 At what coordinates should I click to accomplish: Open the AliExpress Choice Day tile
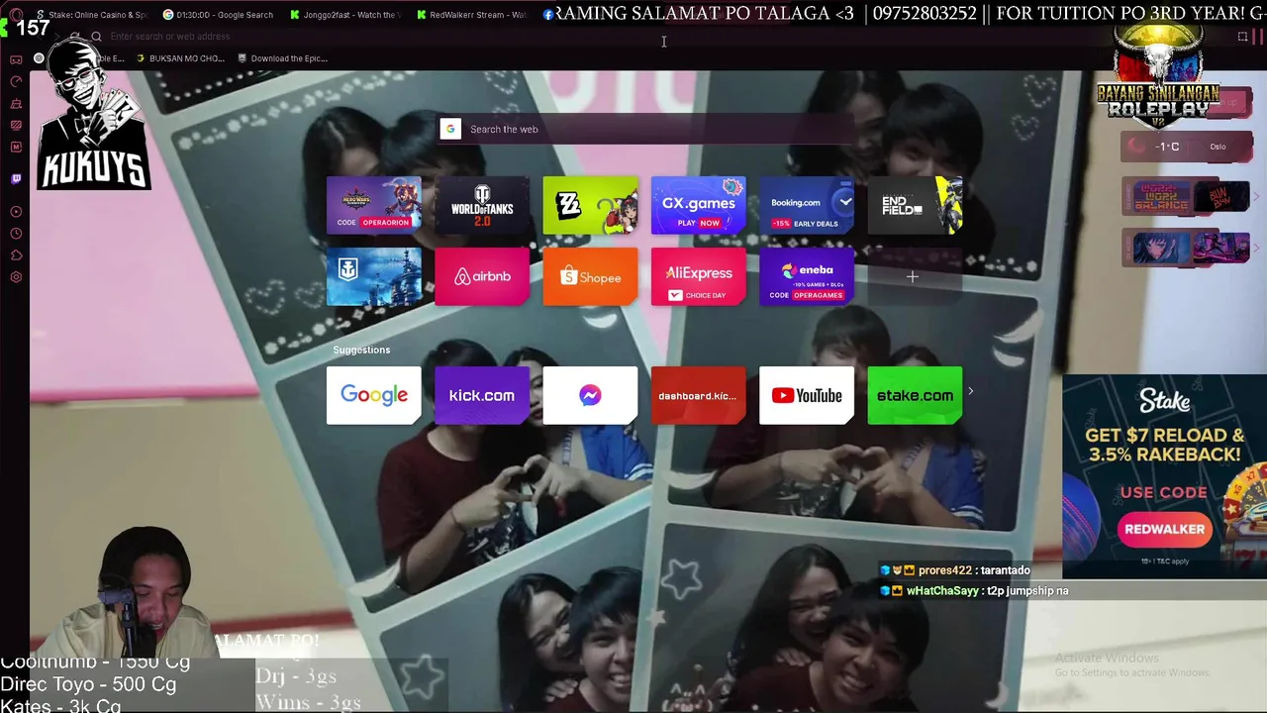click(x=698, y=277)
